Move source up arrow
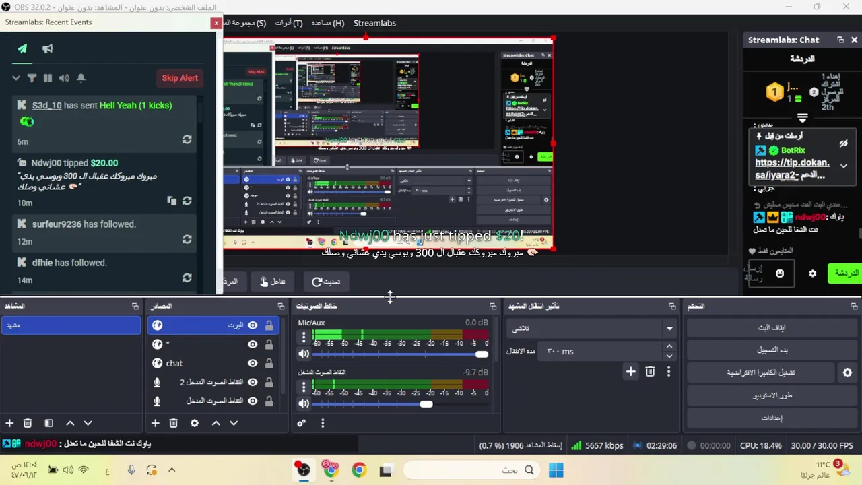Screen dimensions: 862x485 pos(215,423)
